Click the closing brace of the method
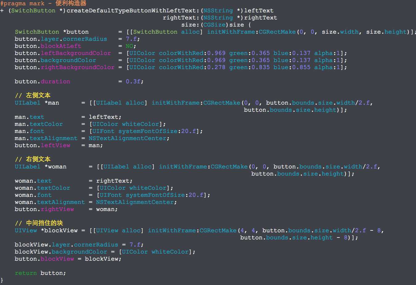416x285 pixels. click(2, 280)
